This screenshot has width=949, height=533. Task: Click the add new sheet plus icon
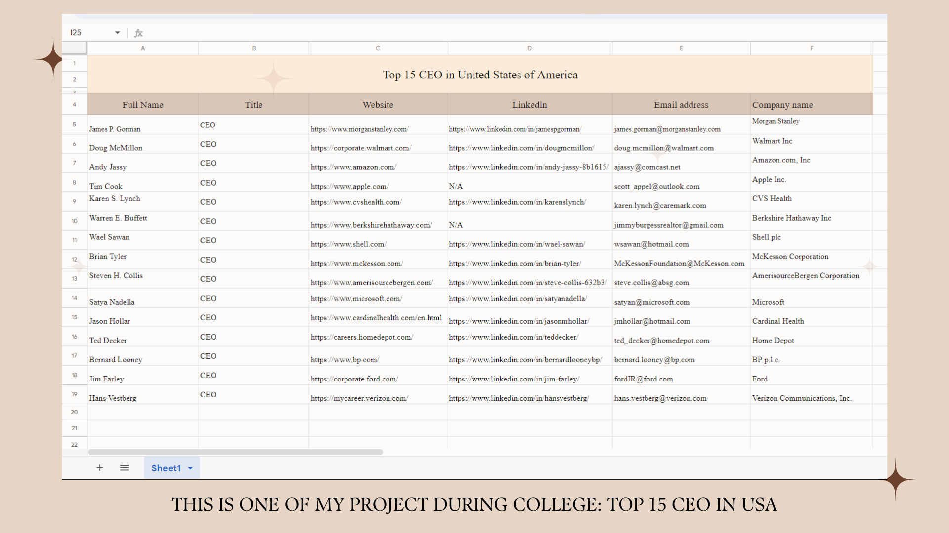tap(99, 468)
